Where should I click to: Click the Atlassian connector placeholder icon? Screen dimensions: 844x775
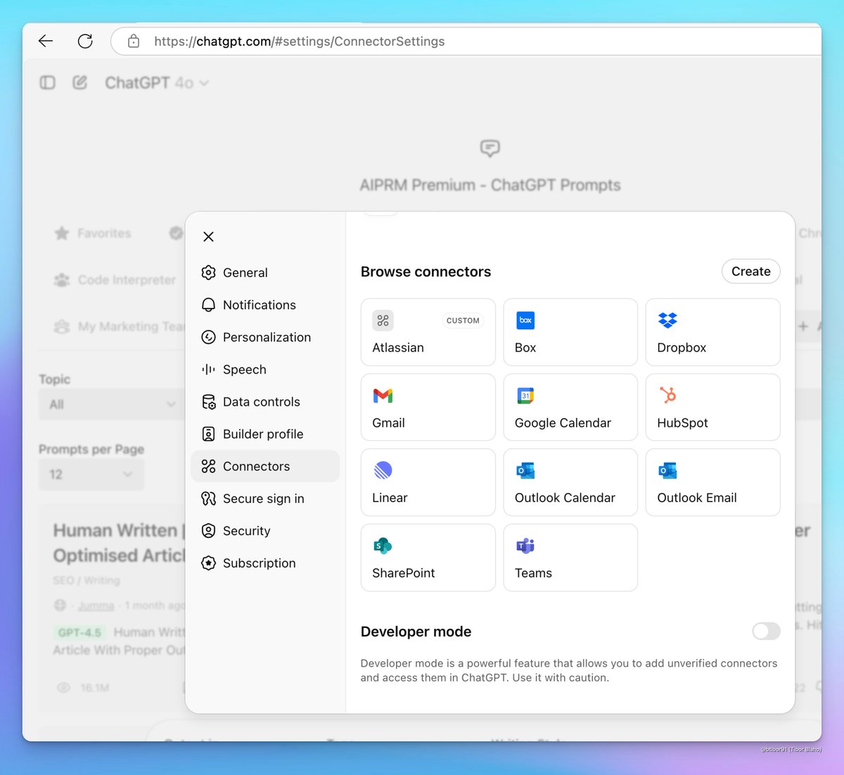[383, 321]
